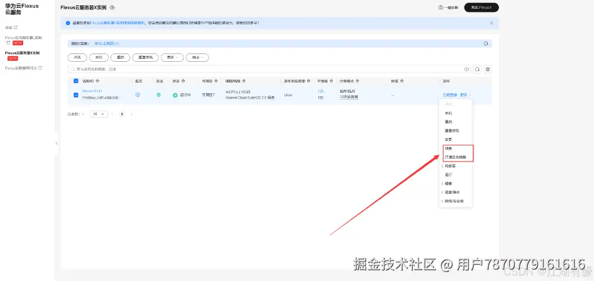This screenshot has height=281, width=594.
Task: Uncheck the flexusx instance row checkbox
Action: (x=76, y=95)
